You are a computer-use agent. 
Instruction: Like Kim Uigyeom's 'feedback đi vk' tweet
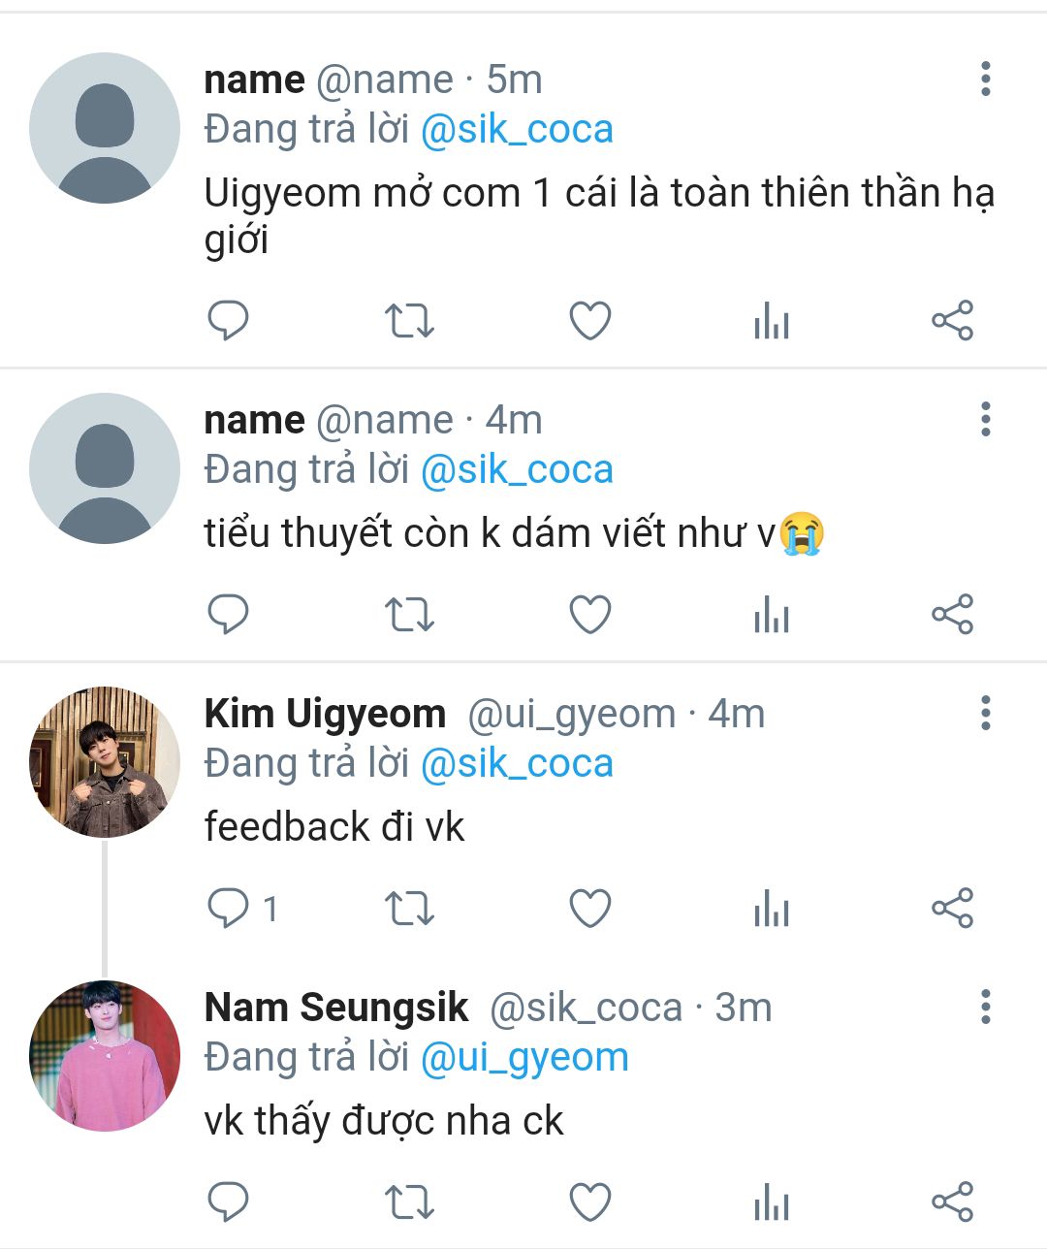click(x=589, y=909)
